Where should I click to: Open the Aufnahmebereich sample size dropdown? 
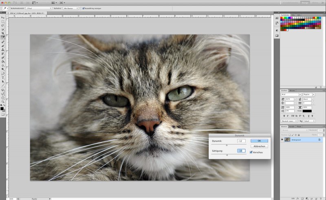pyautogui.click(x=39, y=8)
